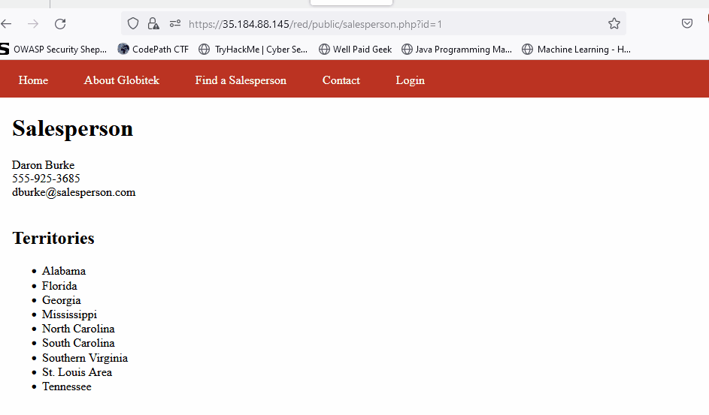Save page to Pocket
Image resolution: width=709 pixels, height=415 pixels.
[x=687, y=23]
